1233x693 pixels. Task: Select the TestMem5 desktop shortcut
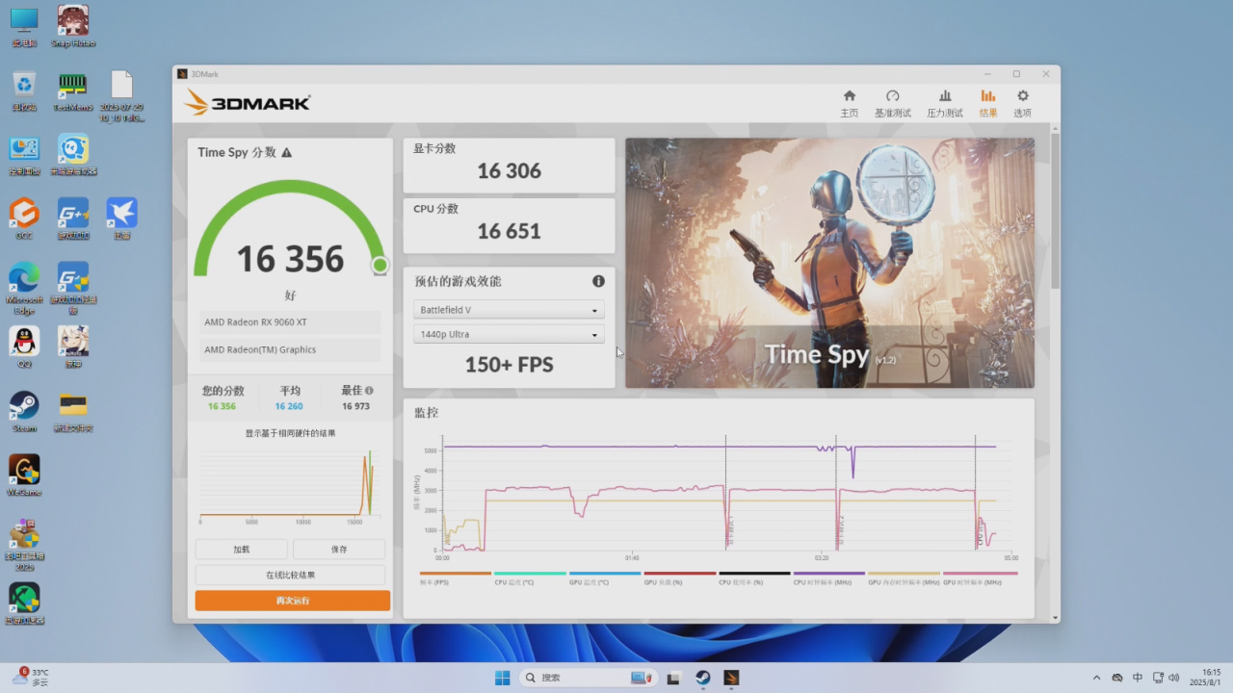coord(73,90)
